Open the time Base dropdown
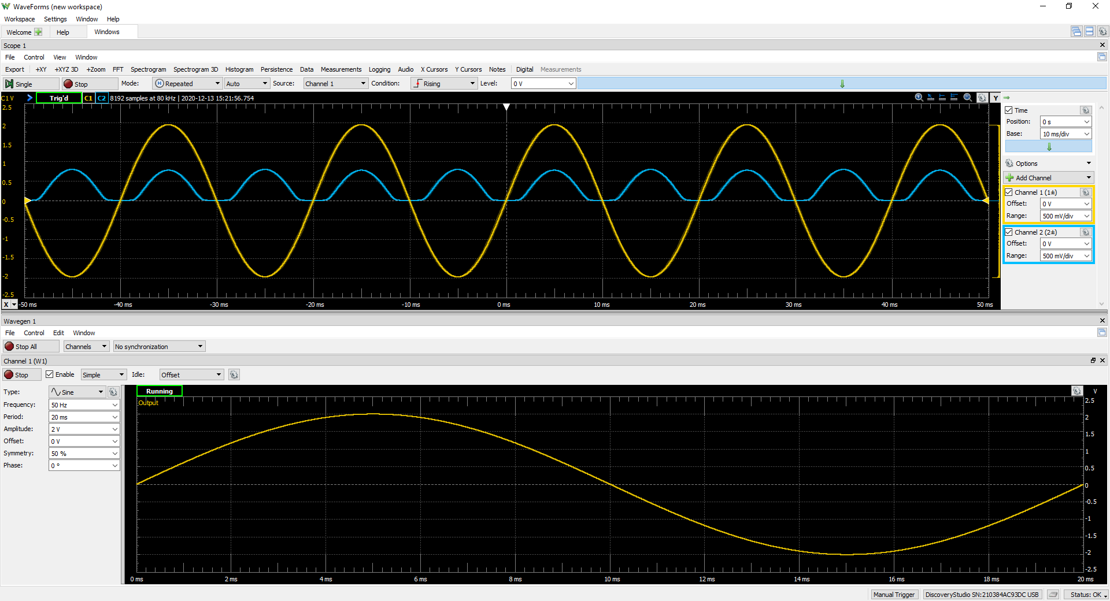This screenshot has height=601, width=1110. (1066, 134)
